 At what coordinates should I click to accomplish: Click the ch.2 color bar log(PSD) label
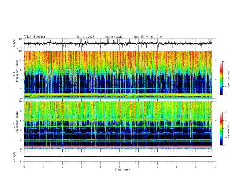(x=229, y=130)
